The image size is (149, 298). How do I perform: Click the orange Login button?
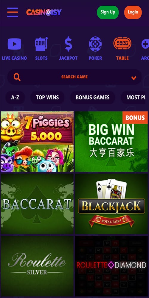point(133,12)
